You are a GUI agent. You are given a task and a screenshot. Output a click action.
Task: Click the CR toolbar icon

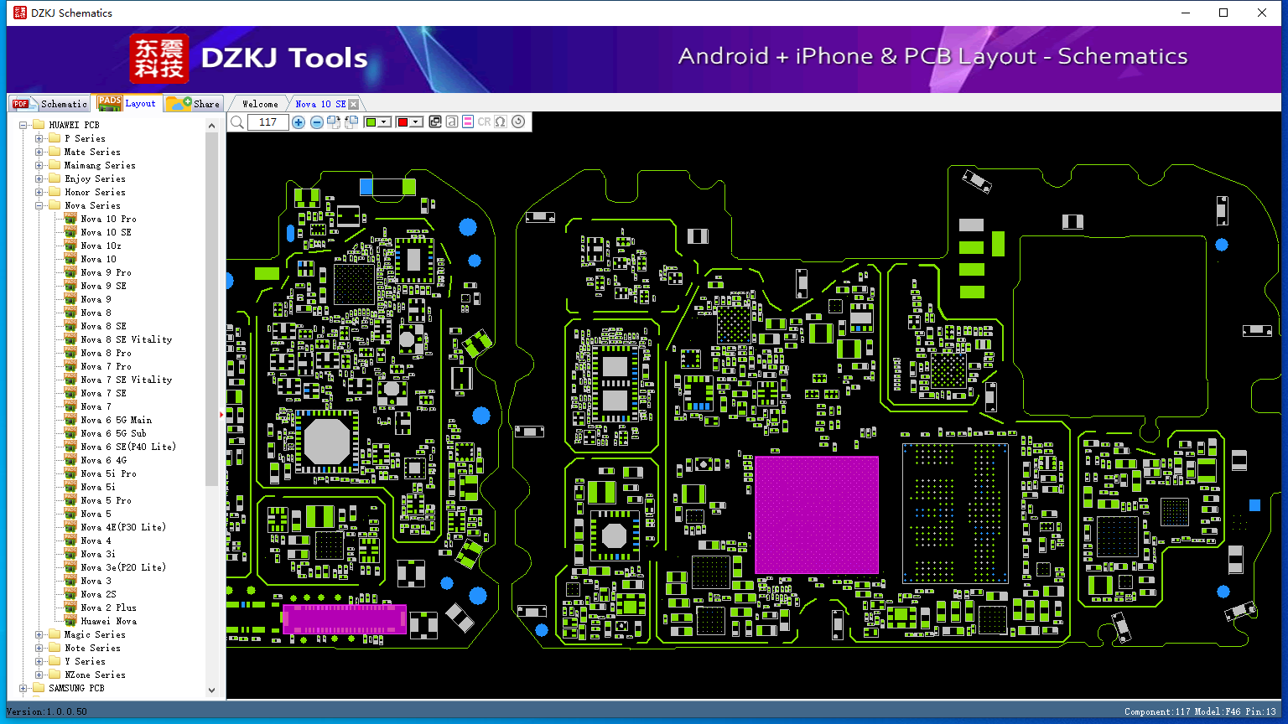[484, 122]
